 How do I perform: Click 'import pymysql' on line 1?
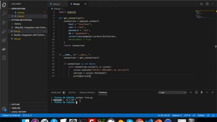click(67, 12)
